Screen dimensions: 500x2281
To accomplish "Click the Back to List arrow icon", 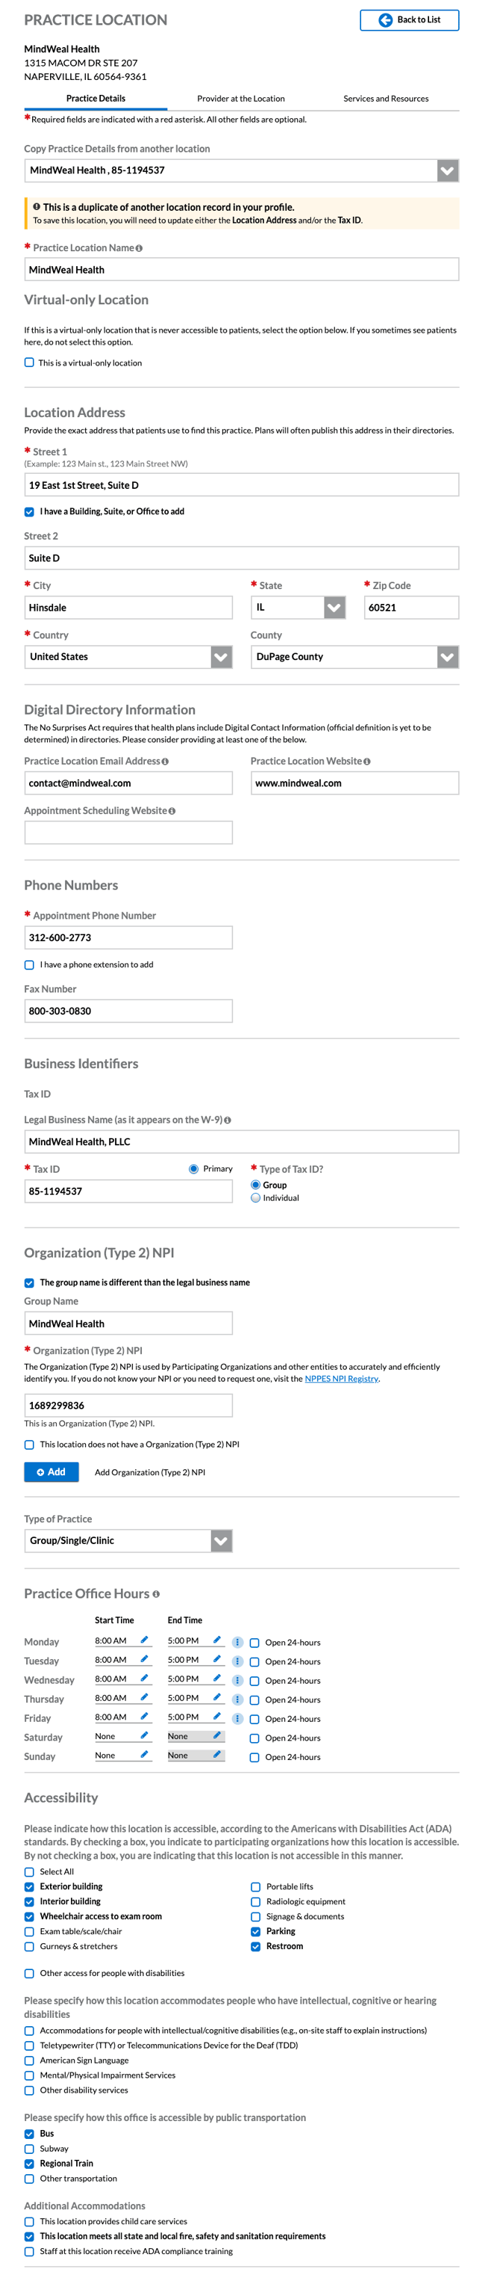I will point(385,20).
